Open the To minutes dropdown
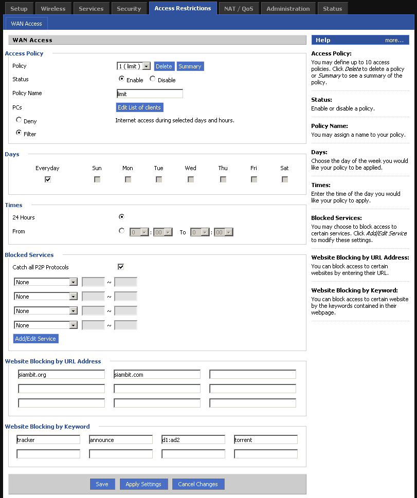The height and width of the screenshot is (498, 417). click(x=224, y=232)
